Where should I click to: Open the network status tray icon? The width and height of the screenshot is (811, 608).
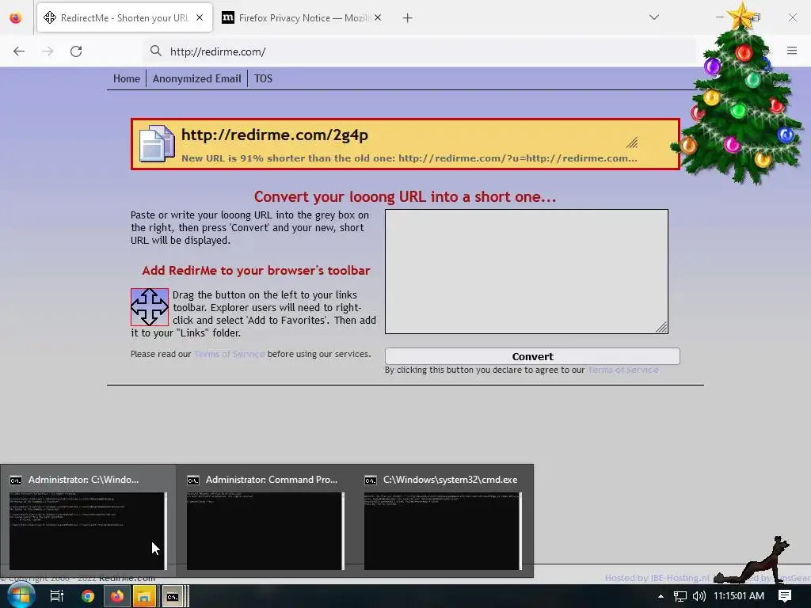pos(680,596)
